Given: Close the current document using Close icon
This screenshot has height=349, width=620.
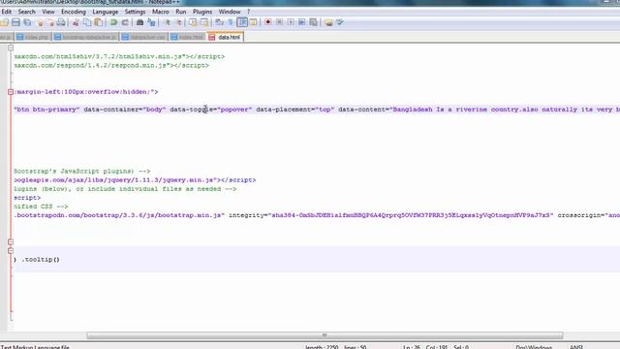Looking at the screenshot, I should (40, 22).
